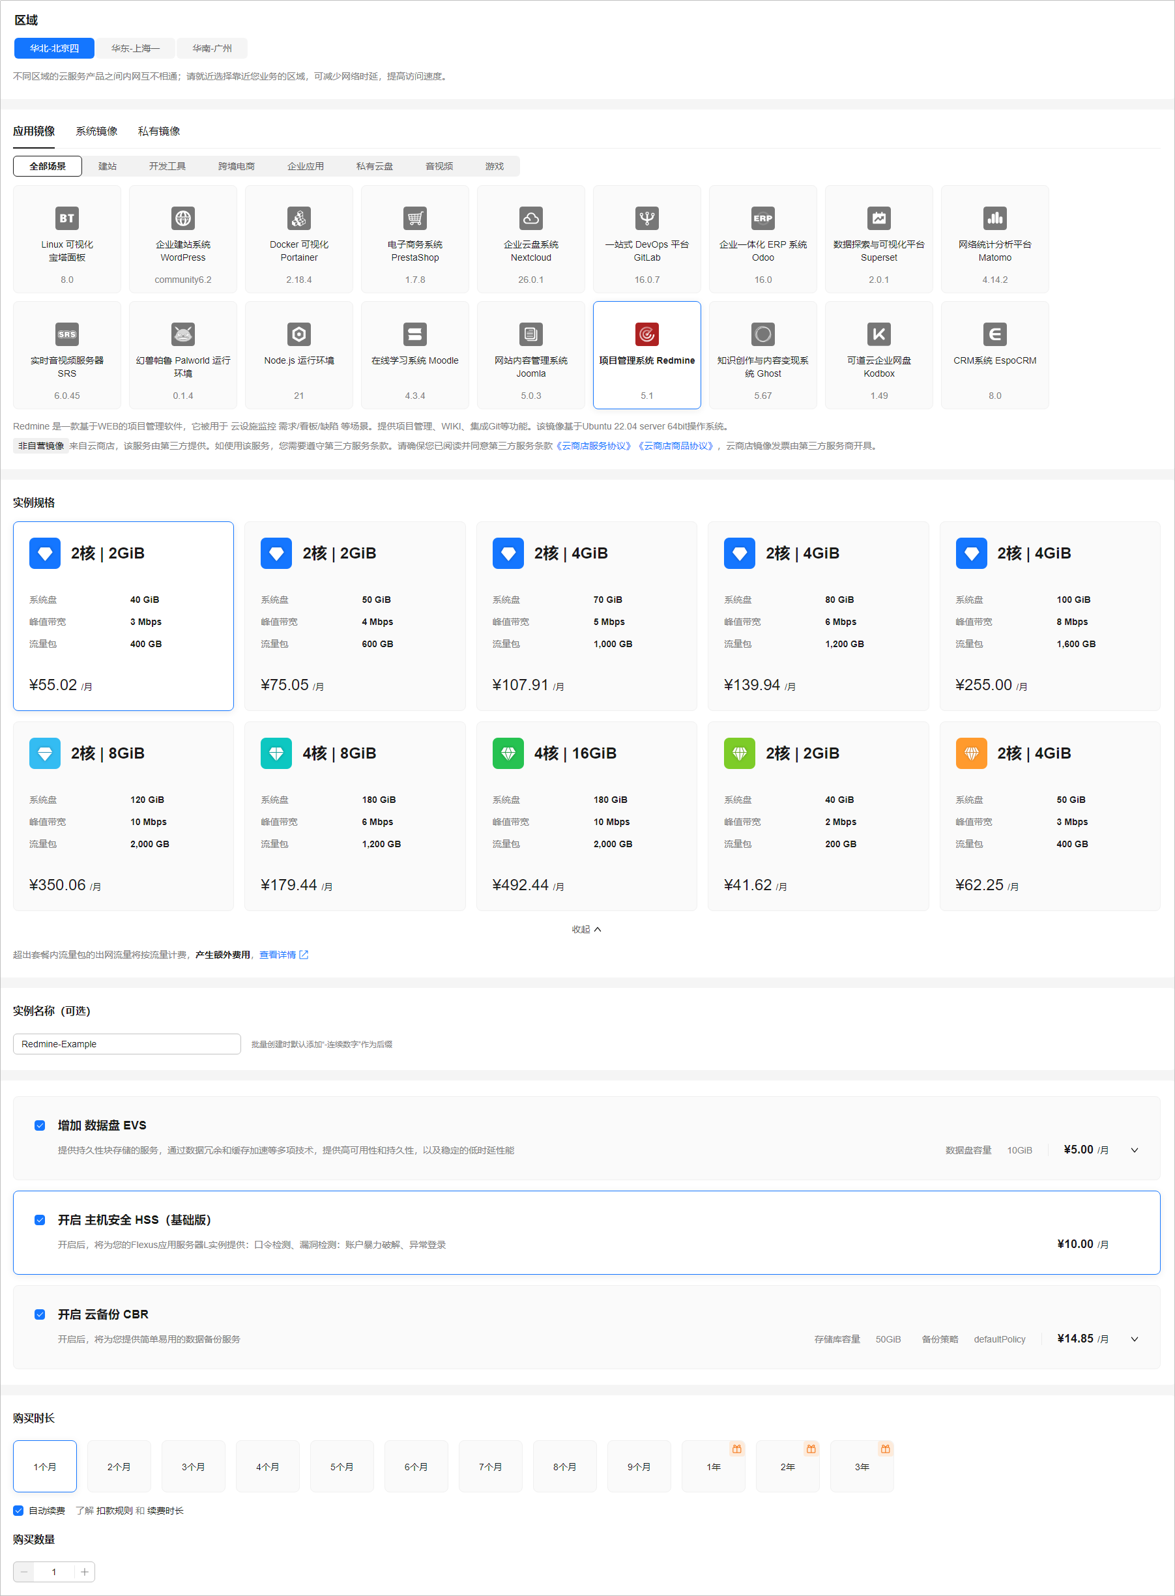Toggle the 增加 数据盘 EVS checkbox

click(40, 1125)
